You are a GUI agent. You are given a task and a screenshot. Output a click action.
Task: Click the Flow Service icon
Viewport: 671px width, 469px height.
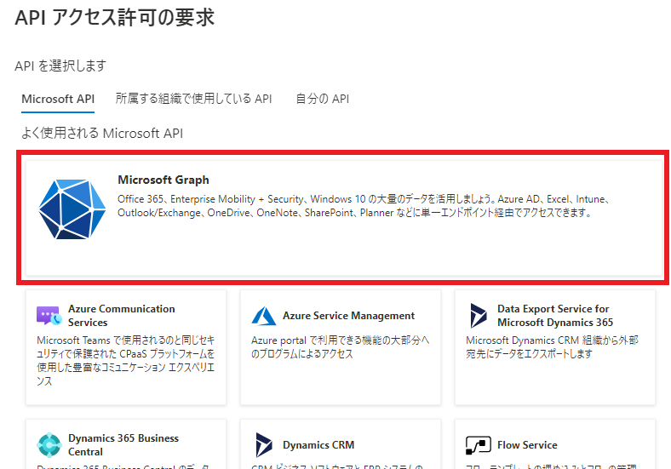(478, 445)
